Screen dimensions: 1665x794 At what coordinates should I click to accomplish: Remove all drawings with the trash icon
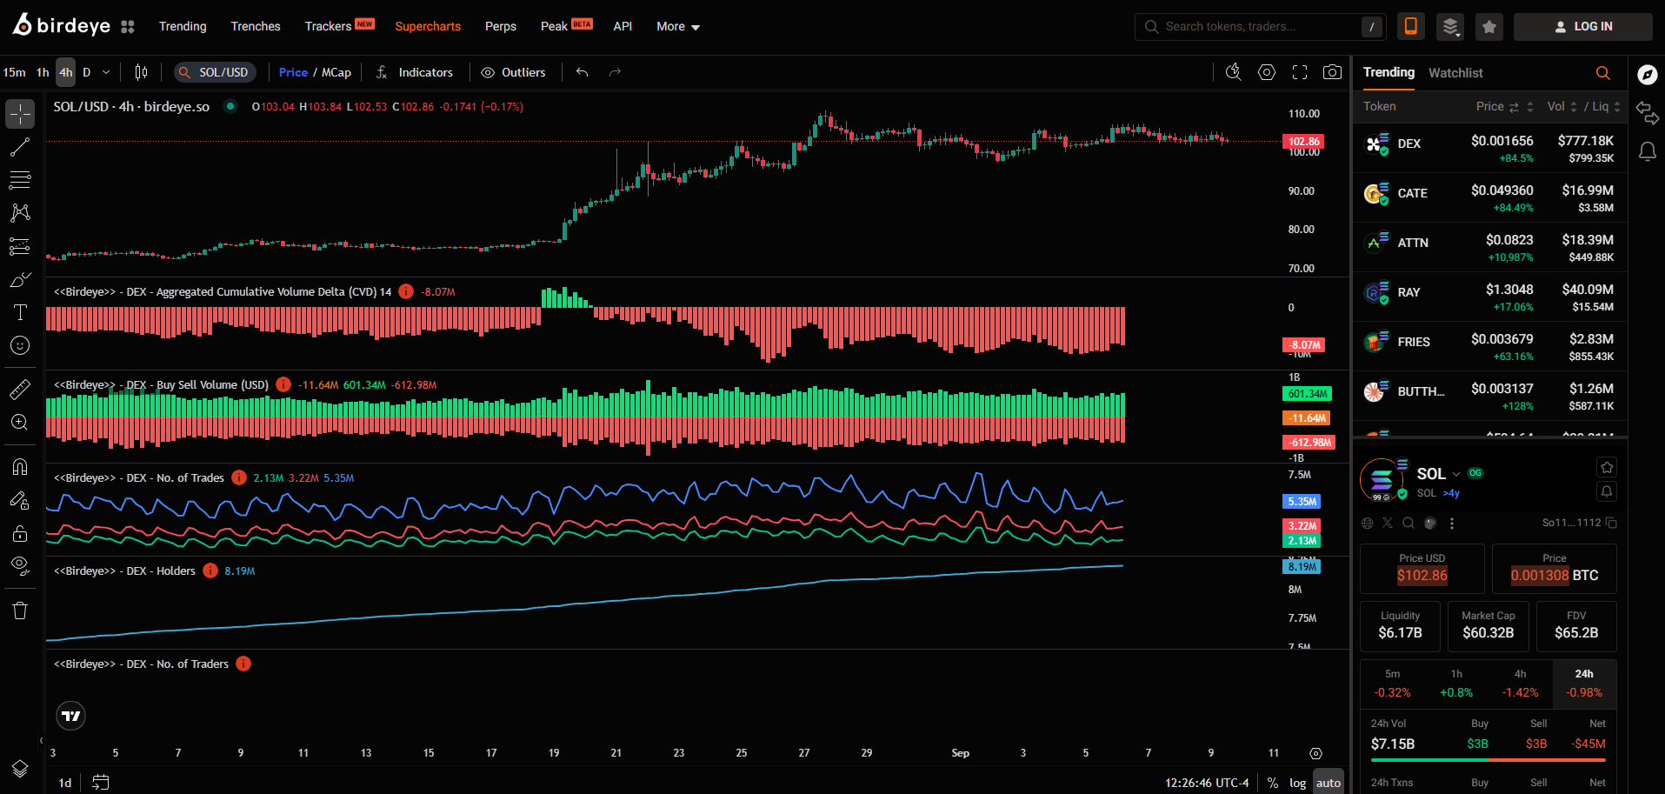pos(20,611)
